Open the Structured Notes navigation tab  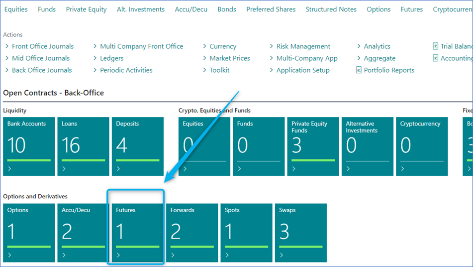[331, 9]
